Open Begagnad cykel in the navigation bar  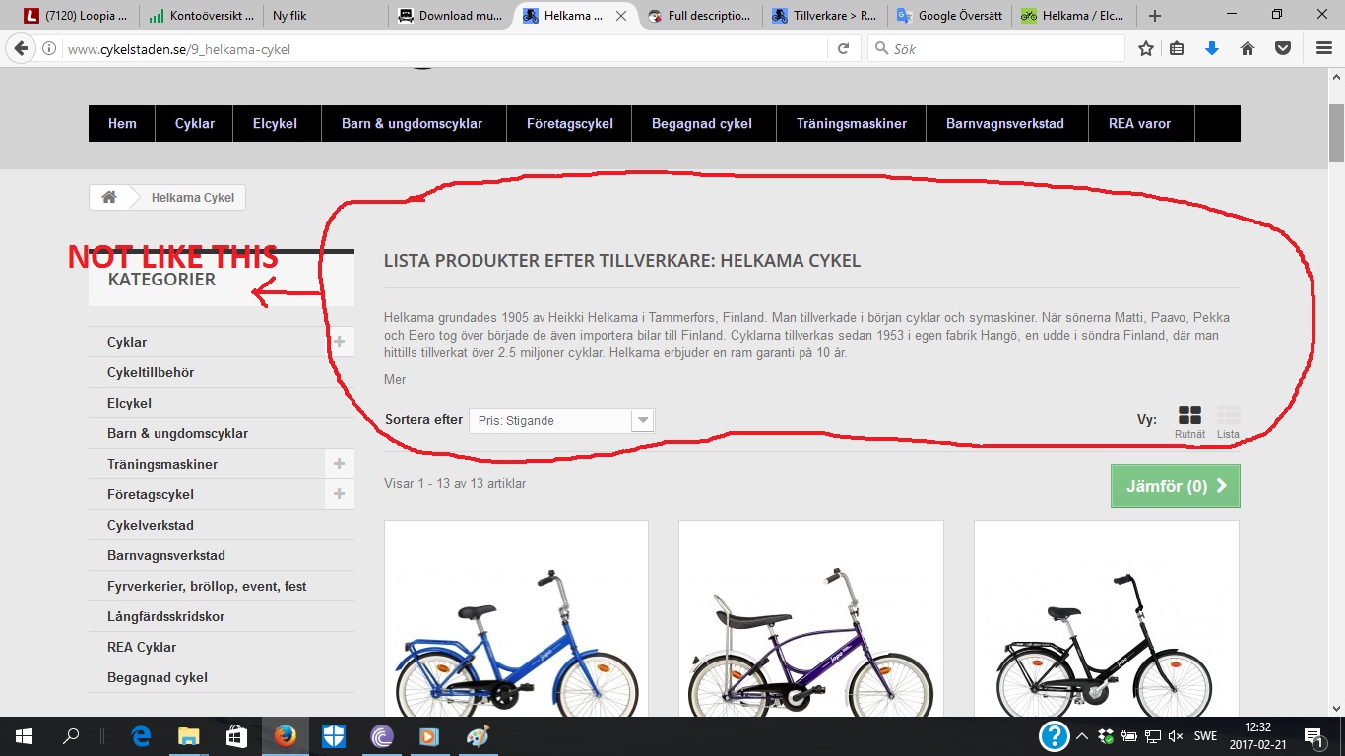[702, 123]
